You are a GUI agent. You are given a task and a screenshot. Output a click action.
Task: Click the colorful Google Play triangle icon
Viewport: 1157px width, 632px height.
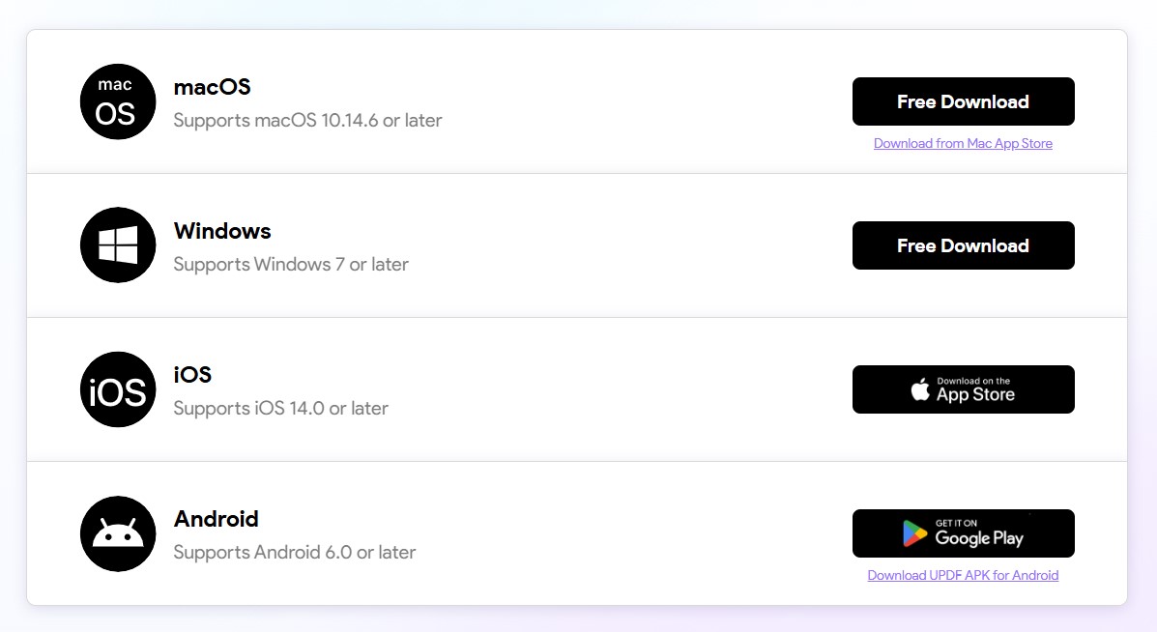click(912, 532)
